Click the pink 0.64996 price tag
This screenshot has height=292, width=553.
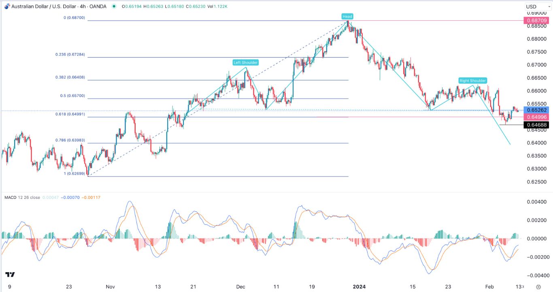(x=536, y=117)
